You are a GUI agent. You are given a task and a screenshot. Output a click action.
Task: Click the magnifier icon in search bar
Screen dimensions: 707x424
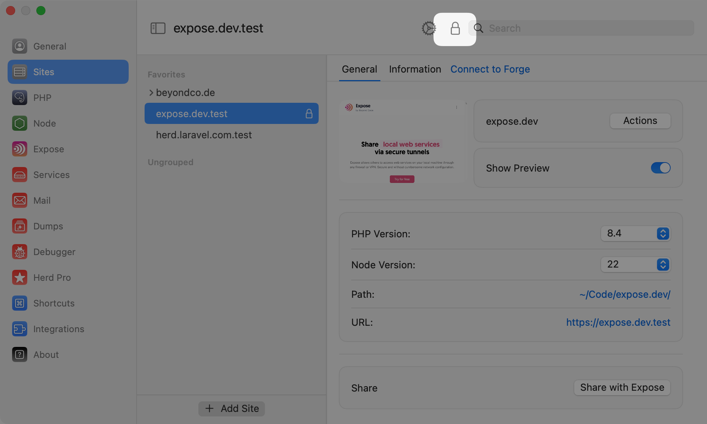click(x=479, y=28)
